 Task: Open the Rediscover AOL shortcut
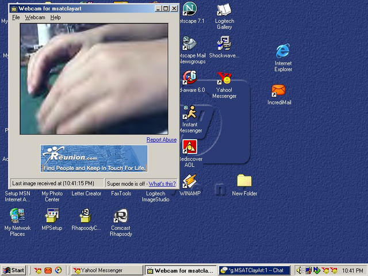click(x=190, y=147)
